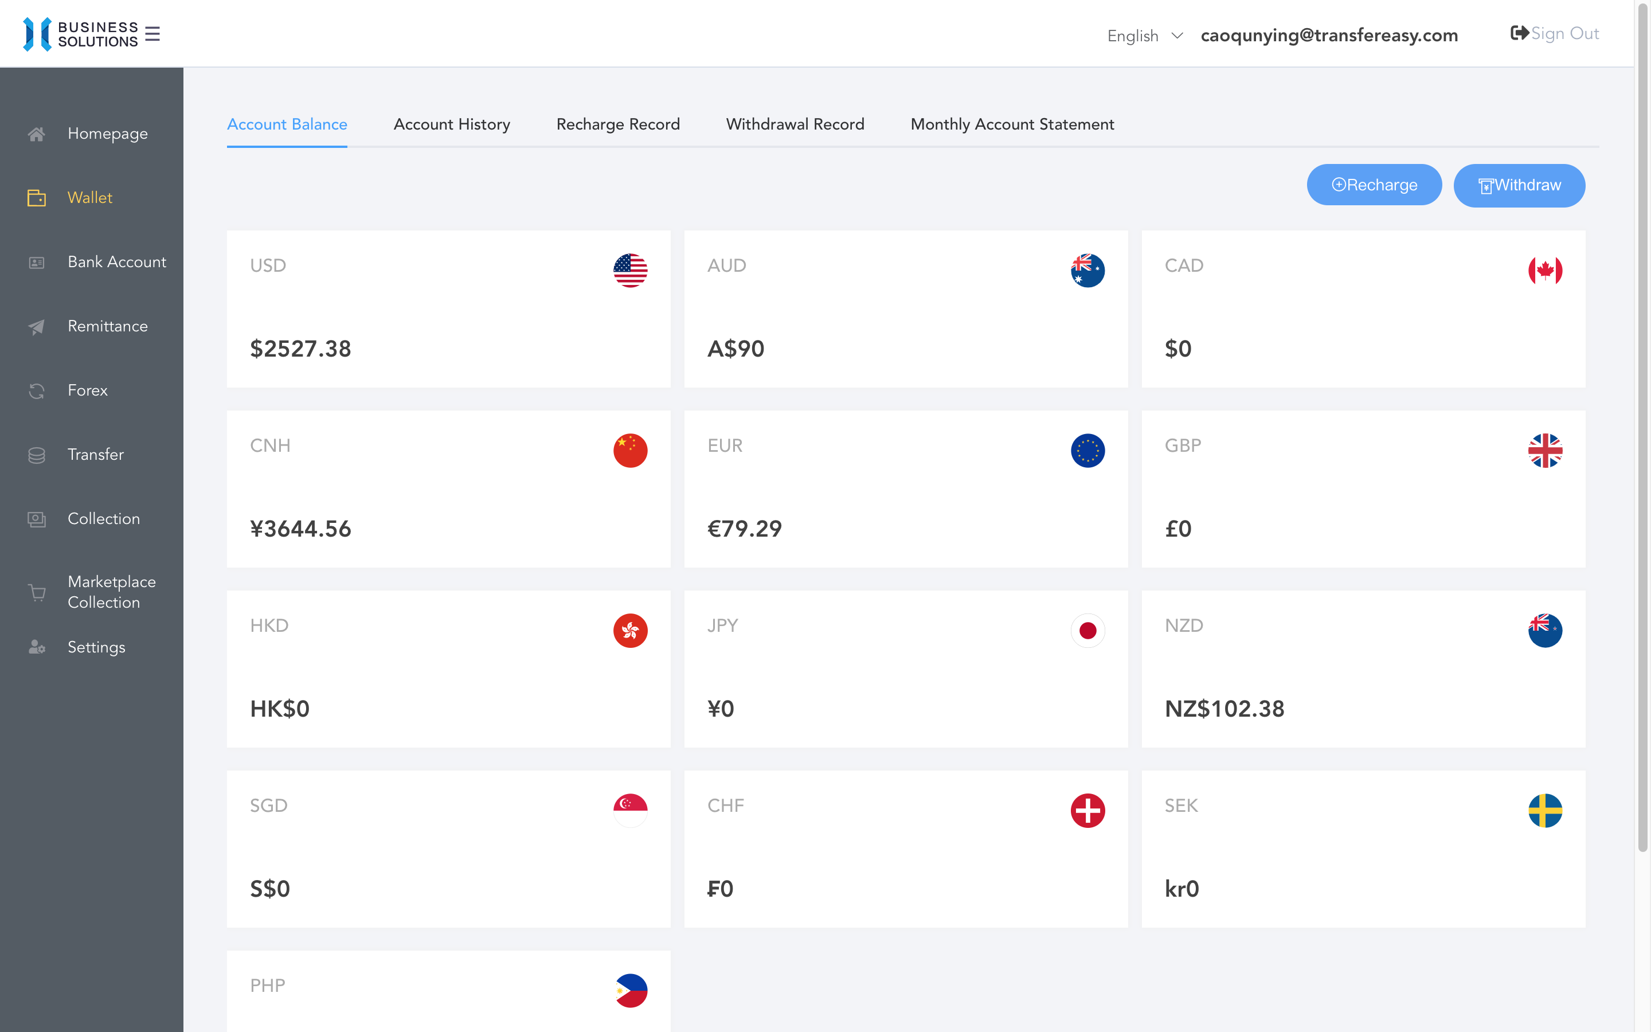Screen dimensions: 1651x1032
Task: Click the Remittance paper plane icon
Action: click(x=37, y=327)
